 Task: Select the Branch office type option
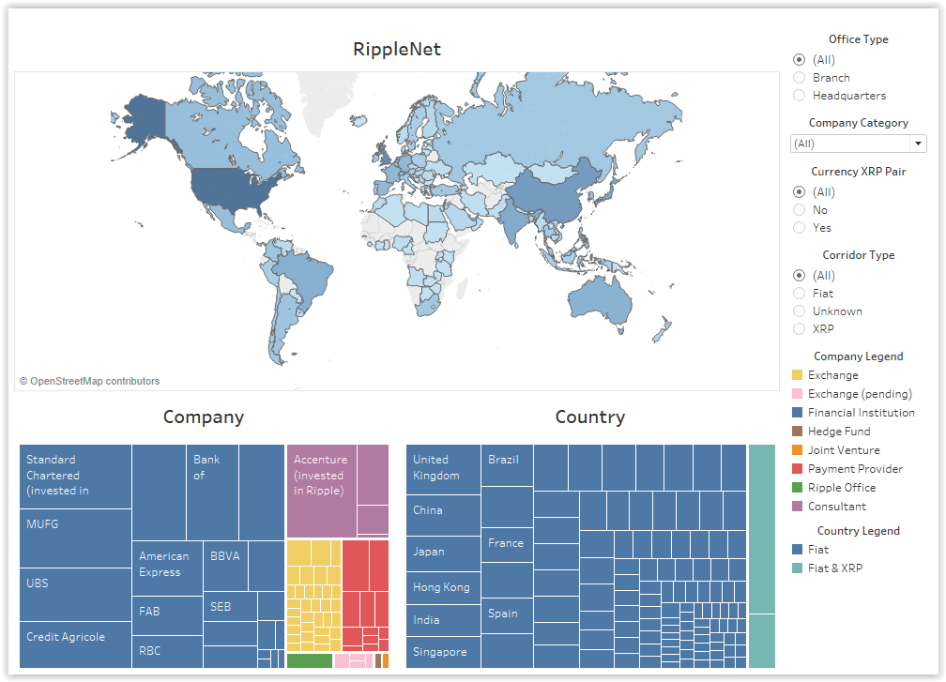[799, 77]
